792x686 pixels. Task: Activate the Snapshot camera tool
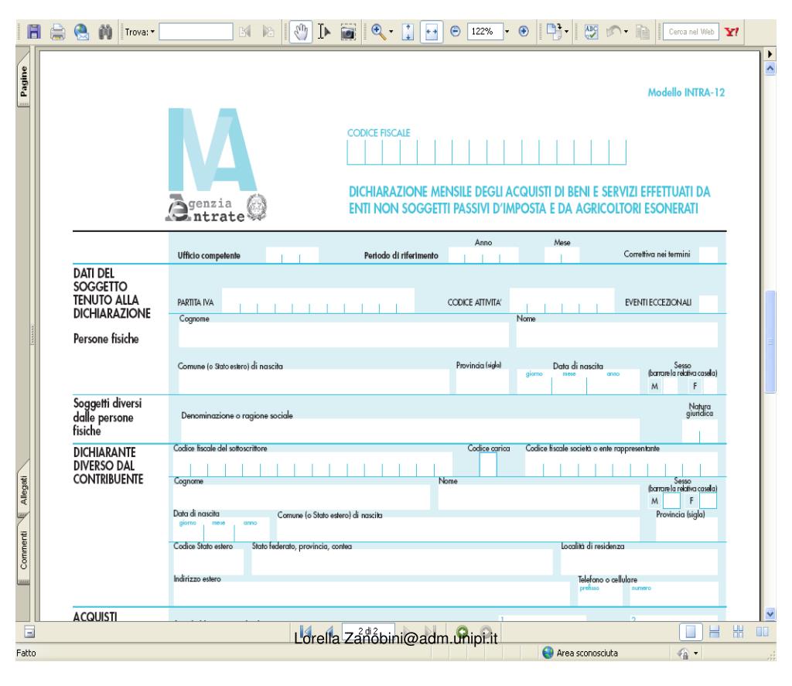pyautogui.click(x=348, y=32)
